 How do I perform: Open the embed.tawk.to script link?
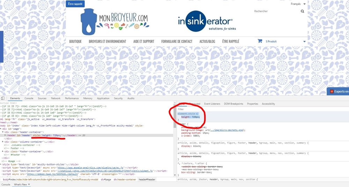(52, 174)
